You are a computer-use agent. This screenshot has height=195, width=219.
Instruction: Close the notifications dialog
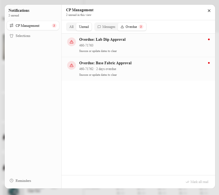pos(209,11)
